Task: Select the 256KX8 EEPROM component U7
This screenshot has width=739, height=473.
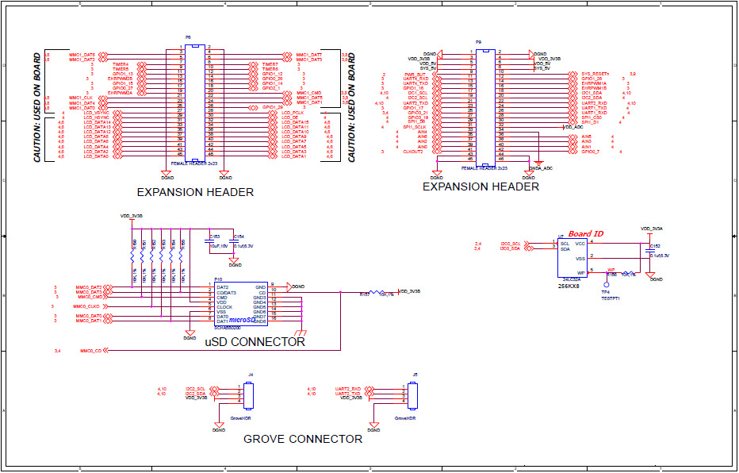Action: point(572,257)
